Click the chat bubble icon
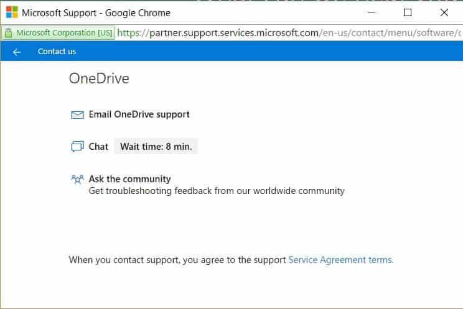This screenshot has width=463, height=309. (77, 146)
